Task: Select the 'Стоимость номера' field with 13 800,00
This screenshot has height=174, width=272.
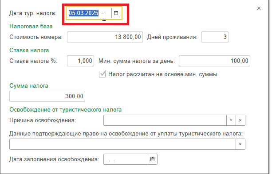Action: 105,37
